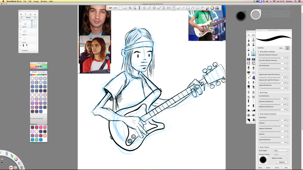Image resolution: width=303 pixels, height=170 pixels.
Task: Collapse the Brush Color section
Action: click(259, 92)
